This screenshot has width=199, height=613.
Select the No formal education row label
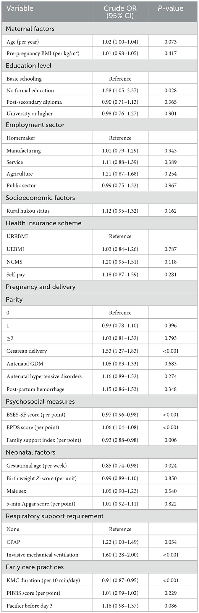coord(30,90)
